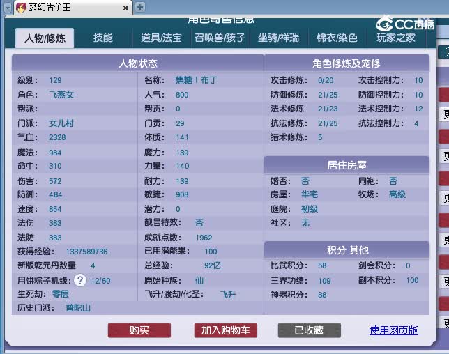This screenshot has width=449, height=354.
Task: Click the school value 女儿村
Action: (x=61, y=123)
